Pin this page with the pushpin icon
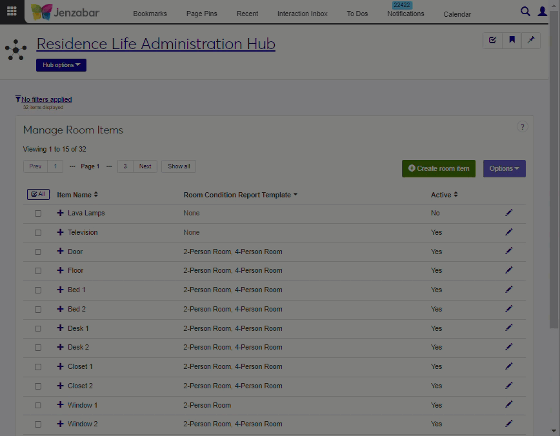This screenshot has width=560, height=436. click(531, 40)
